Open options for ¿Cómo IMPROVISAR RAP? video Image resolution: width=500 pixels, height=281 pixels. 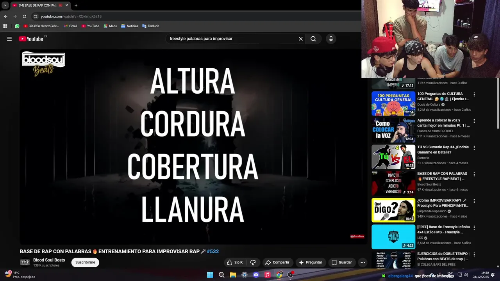point(474,201)
